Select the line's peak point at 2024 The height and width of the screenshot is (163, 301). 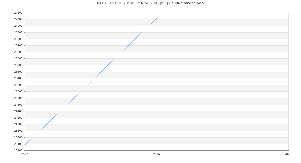click(157, 18)
